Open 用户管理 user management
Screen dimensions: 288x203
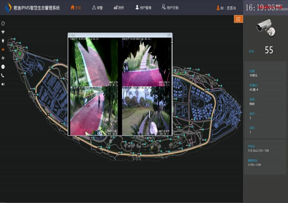[x=143, y=8]
